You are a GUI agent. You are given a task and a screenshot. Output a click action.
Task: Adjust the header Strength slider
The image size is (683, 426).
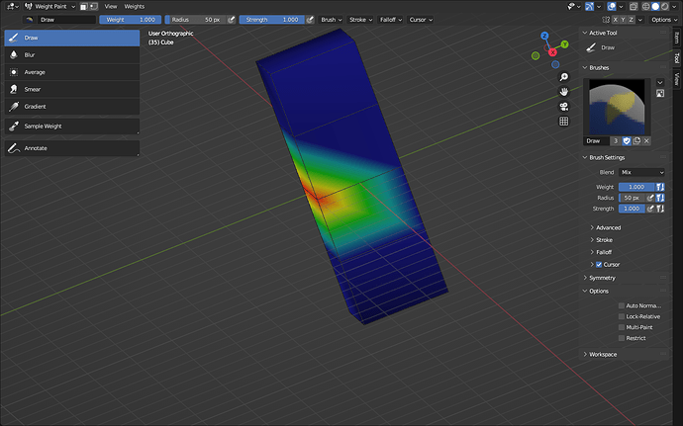[272, 20]
